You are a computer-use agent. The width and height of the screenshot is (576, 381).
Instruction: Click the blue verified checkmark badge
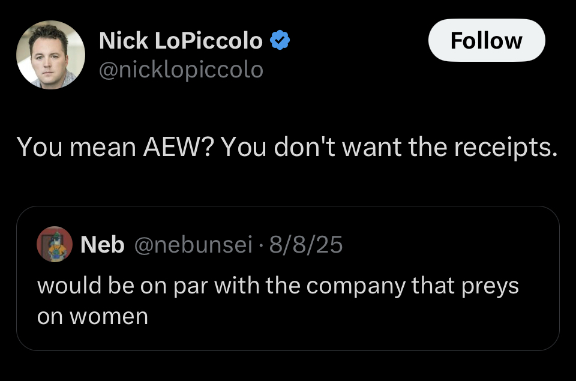pyautogui.click(x=280, y=41)
